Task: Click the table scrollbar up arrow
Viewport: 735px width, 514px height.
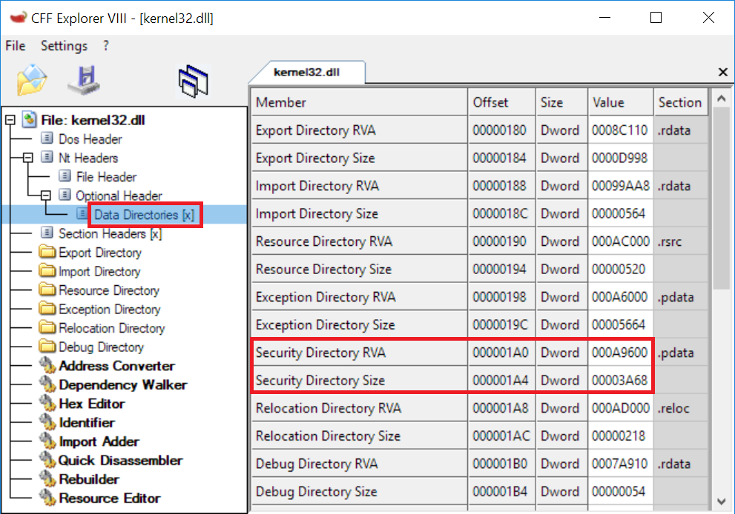Action: [722, 99]
